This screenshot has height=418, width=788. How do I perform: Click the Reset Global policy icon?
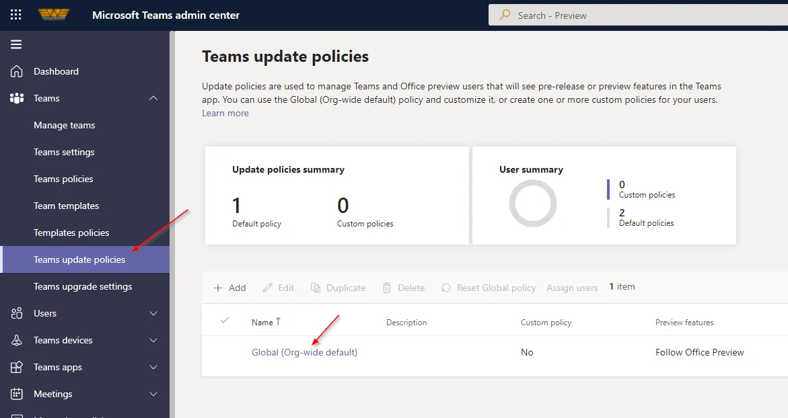pos(445,288)
